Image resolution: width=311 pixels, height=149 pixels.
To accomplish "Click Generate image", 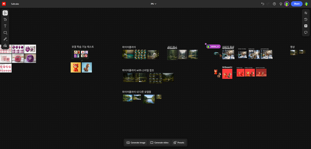I will pyautogui.click(x=136, y=143).
